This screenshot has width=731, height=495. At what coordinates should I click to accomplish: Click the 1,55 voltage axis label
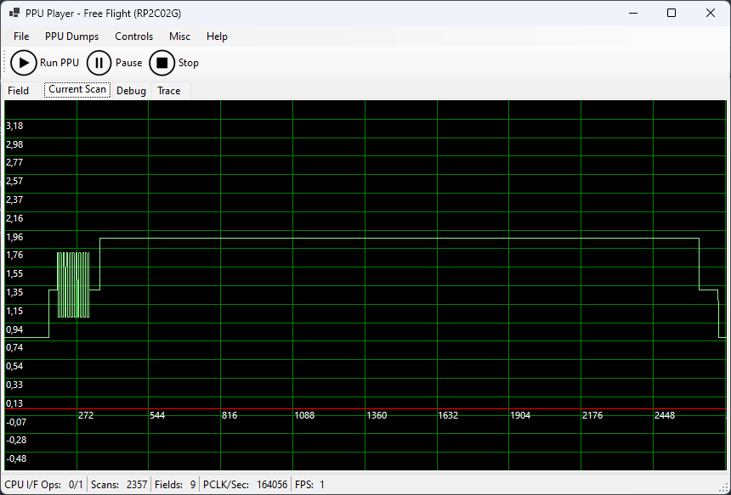point(14,273)
